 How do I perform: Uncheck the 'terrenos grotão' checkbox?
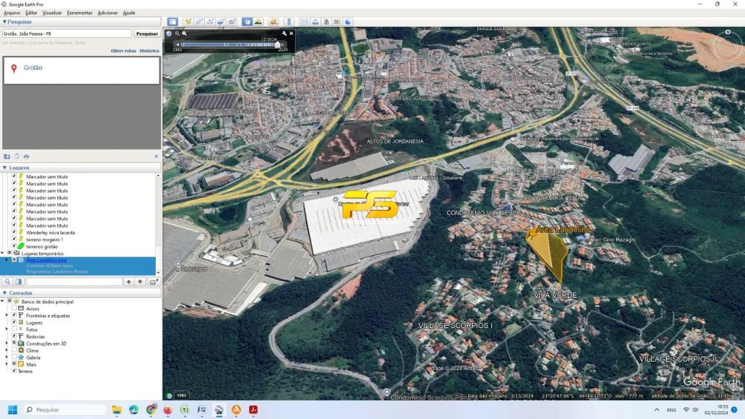14,246
